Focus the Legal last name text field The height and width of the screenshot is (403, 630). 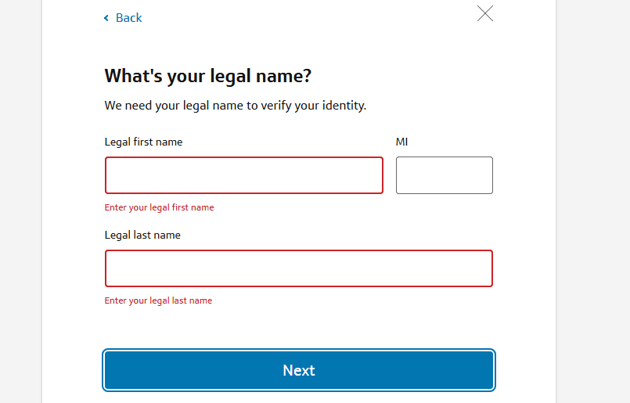pos(299,268)
